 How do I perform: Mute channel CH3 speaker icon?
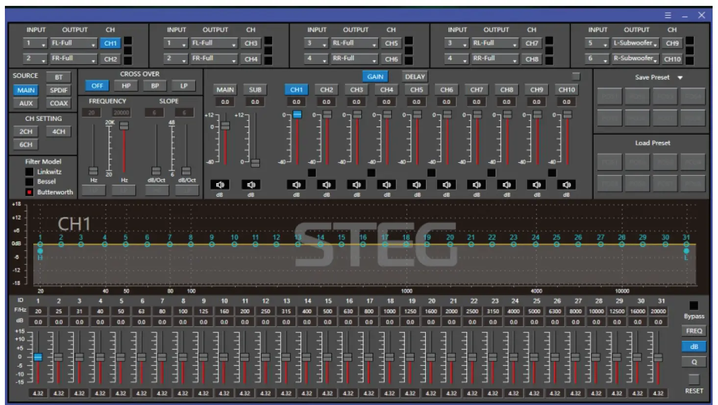coord(356,185)
